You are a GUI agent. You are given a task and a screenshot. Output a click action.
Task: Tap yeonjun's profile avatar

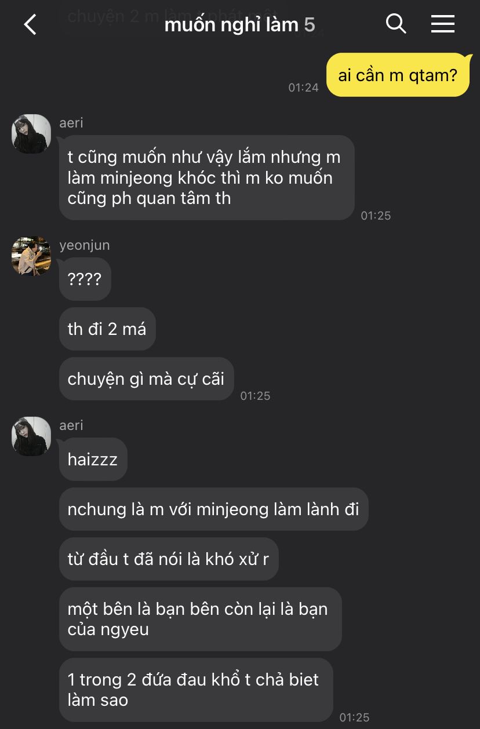31,256
